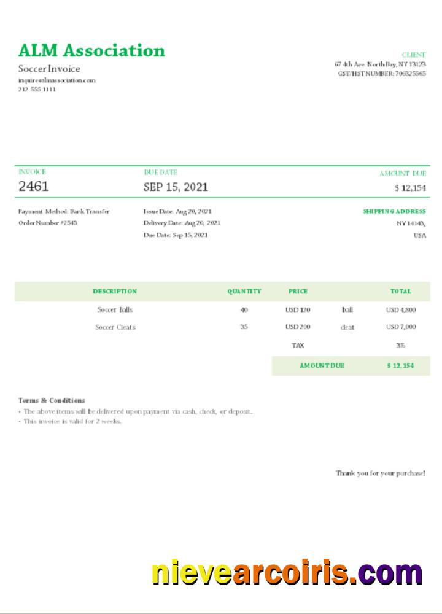Click the ALM Association company title
This screenshot has width=442, height=614.
(91, 50)
